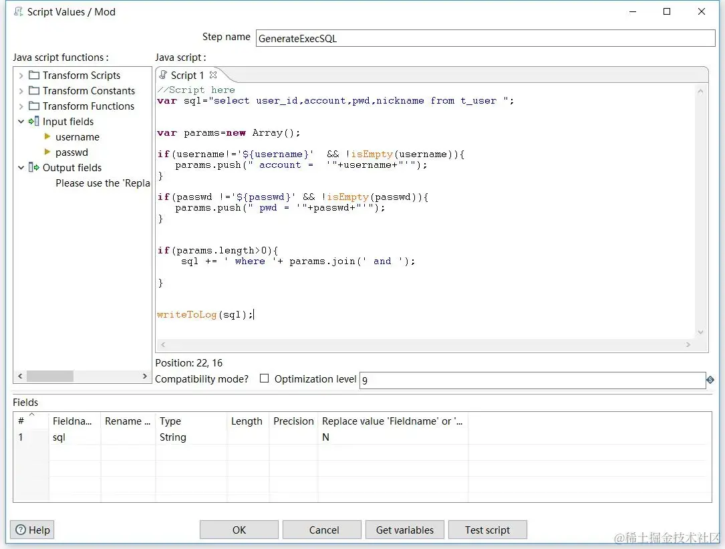Click the variable diamond icon next to Optimization level

click(x=710, y=380)
